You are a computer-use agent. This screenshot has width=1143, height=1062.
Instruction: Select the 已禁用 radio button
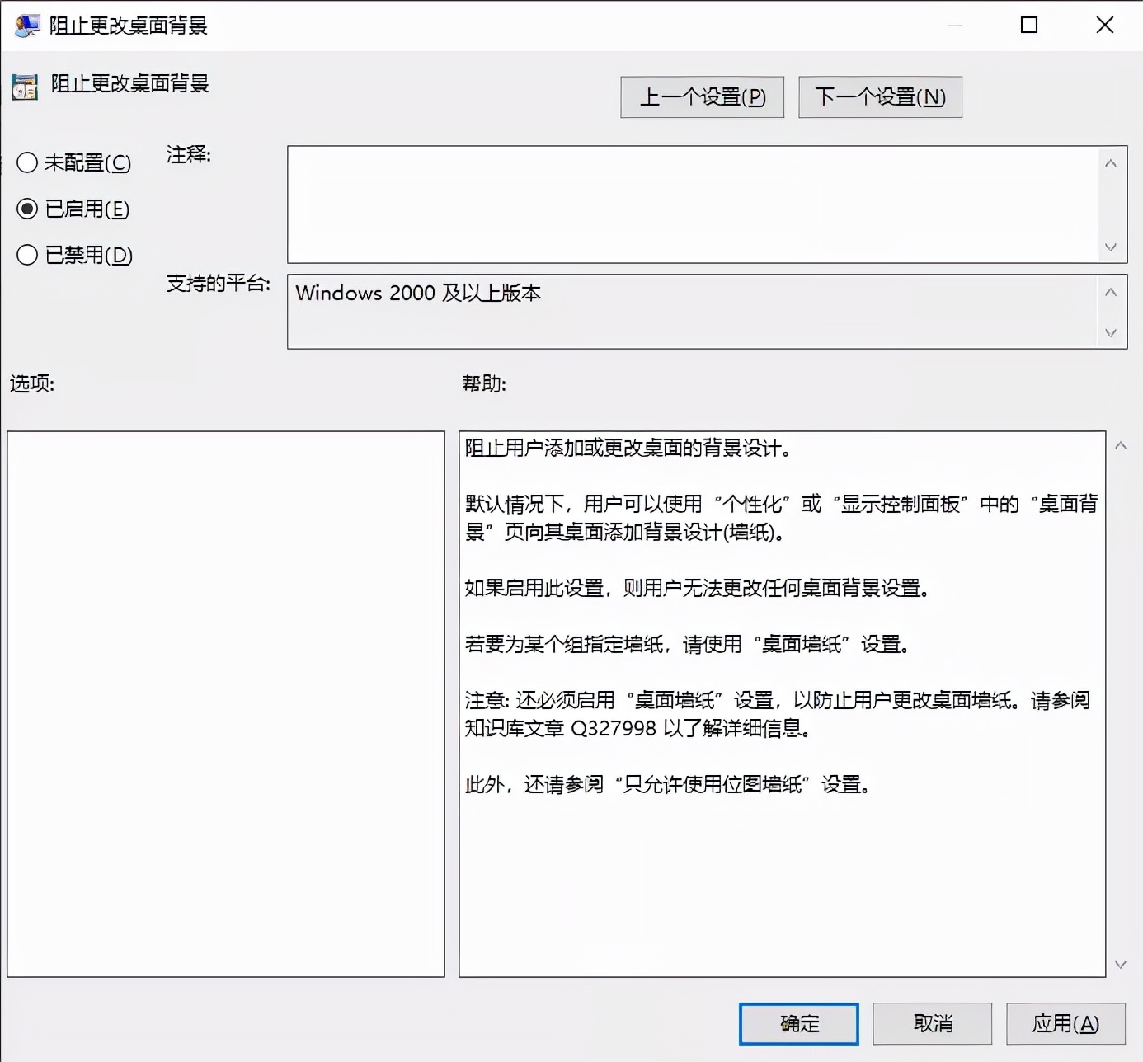(x=27, y=256)
